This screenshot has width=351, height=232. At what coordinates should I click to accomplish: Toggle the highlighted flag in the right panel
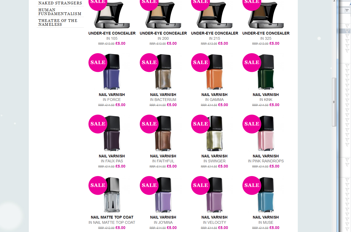coord(347,31)
